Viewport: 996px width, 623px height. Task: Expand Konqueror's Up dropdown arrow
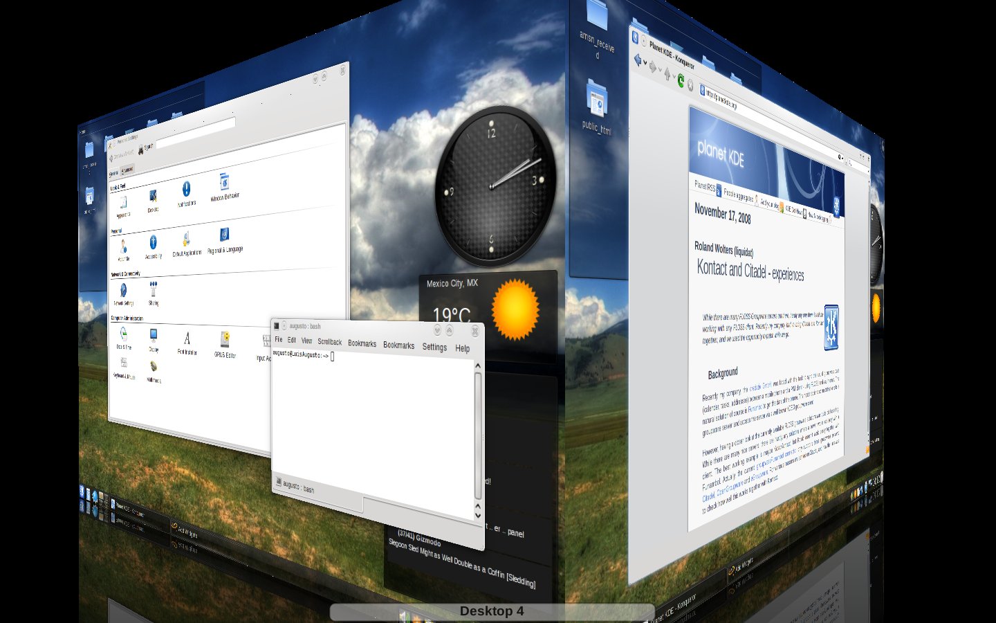tap(674, 78)
